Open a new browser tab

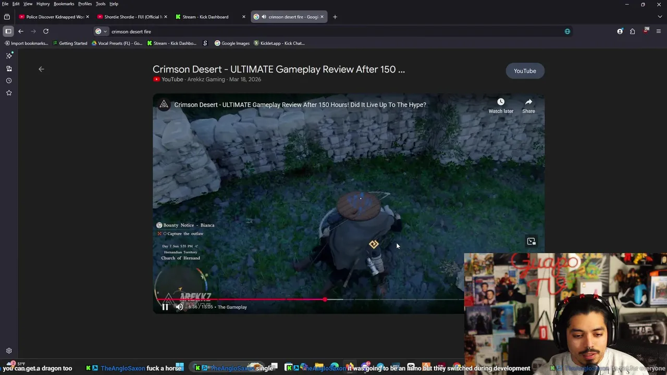(335, 17)
